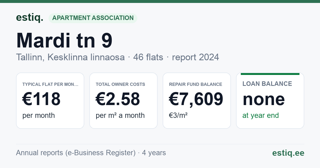Select the LOAN BALANCE label
Viewport: 320px width, 168px height.
(x=267, y=84)
